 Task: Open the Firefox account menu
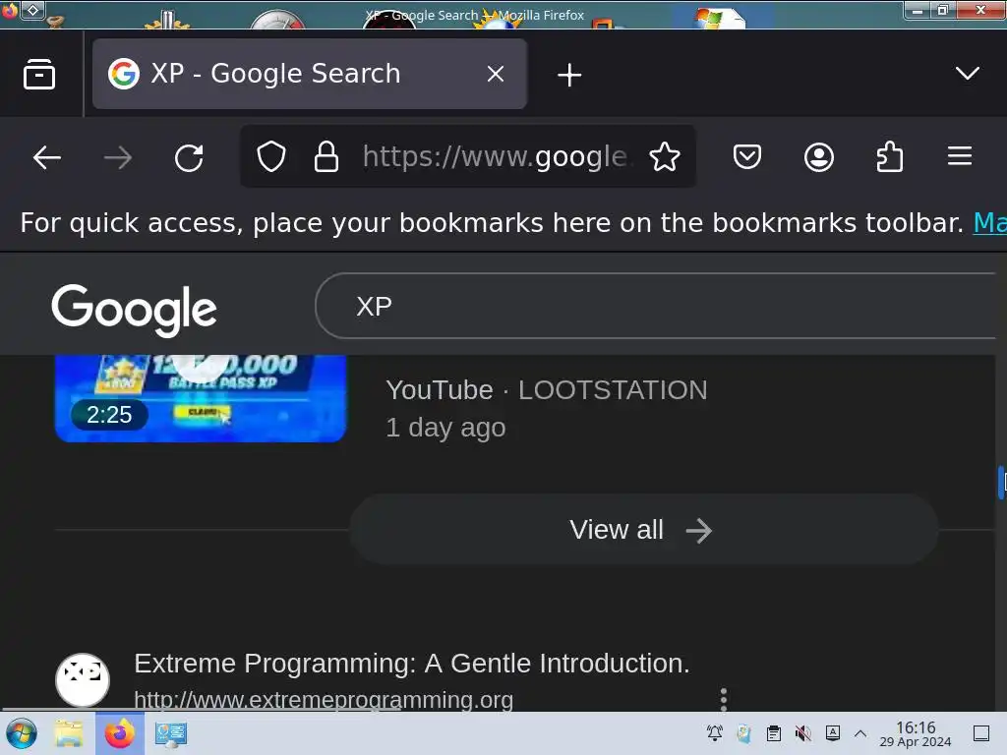(819, 156)
